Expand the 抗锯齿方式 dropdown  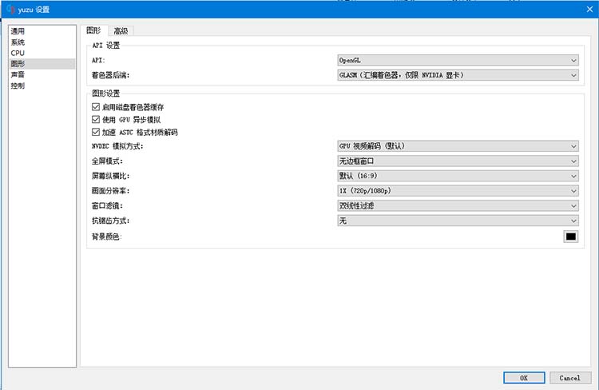click(x=458, y=220)
